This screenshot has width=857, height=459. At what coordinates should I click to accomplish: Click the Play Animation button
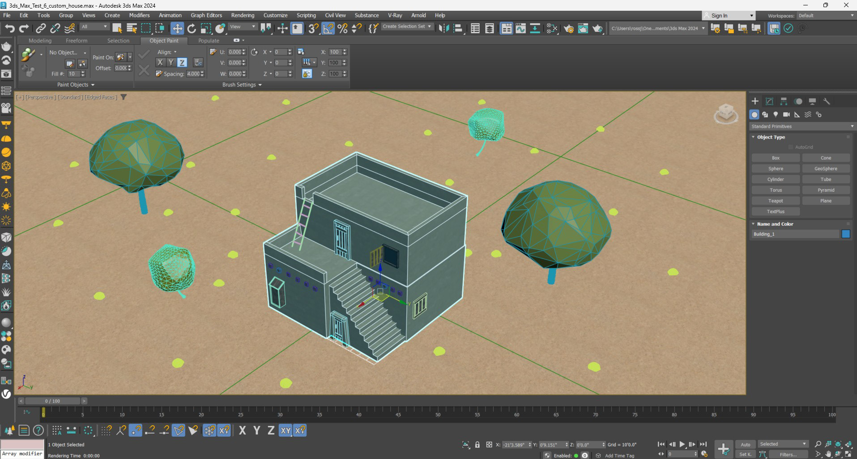pos(682,444)
